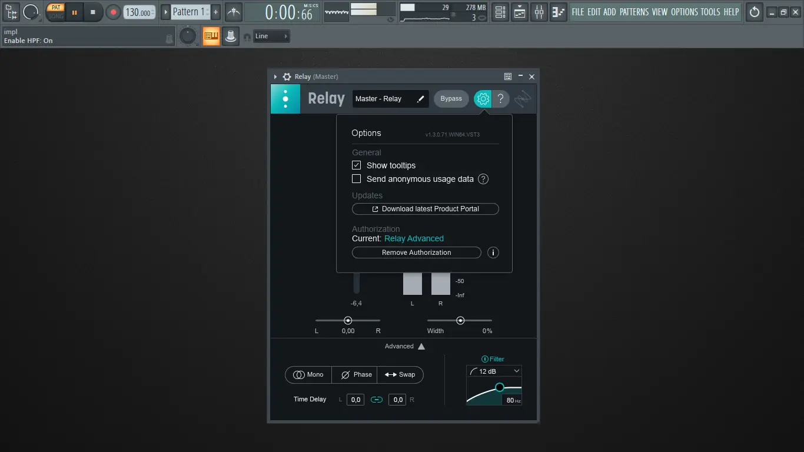Click Download latest Product Portal button
The width and height of the screenshot is (804, 452).
426,209
